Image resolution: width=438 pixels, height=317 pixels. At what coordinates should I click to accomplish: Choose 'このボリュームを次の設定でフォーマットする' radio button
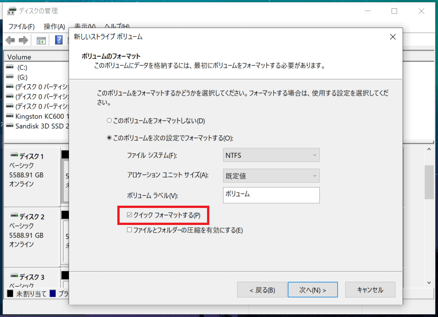point(109,138)
